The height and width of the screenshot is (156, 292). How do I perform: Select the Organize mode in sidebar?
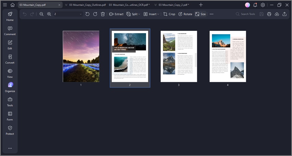click(x=10, y=88)
